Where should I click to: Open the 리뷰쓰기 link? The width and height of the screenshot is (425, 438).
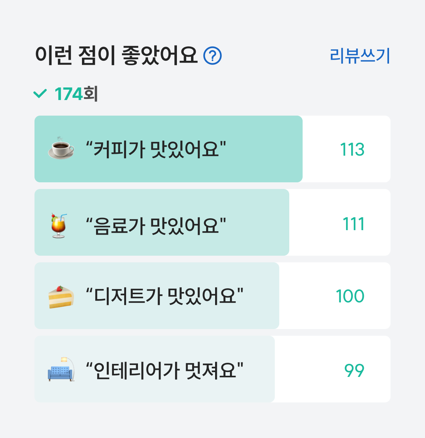360,56
